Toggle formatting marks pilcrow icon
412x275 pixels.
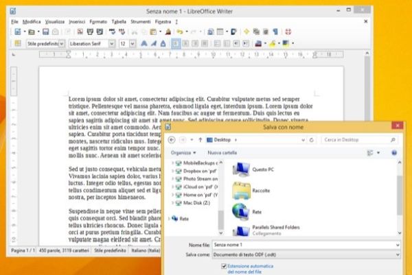275,32
